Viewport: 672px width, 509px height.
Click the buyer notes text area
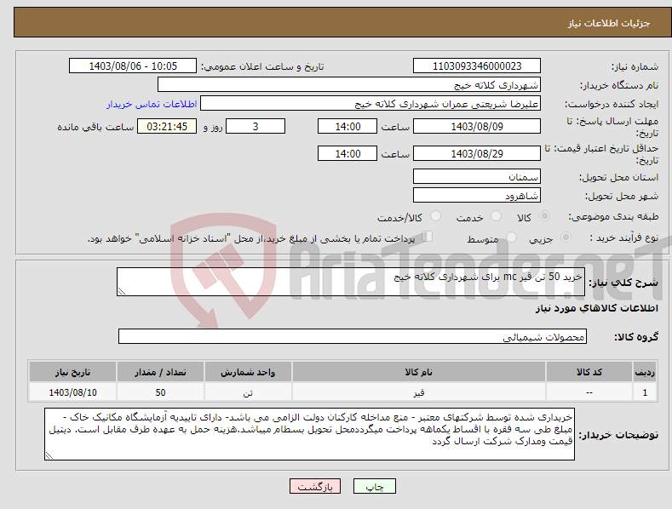pyautogui.click(x=309, y=434)
